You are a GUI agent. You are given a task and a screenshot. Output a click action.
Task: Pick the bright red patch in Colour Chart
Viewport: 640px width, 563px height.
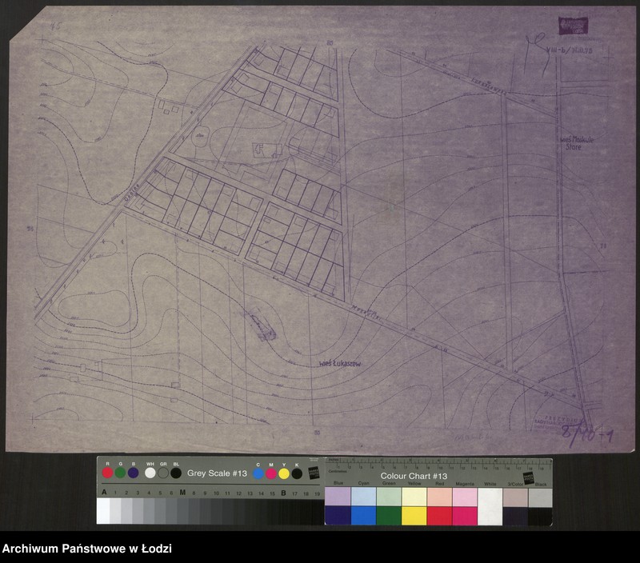(x=438, y=516)
